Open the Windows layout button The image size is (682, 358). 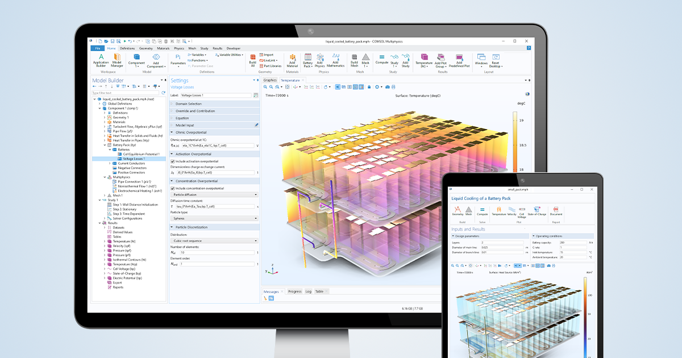(481, 60)
